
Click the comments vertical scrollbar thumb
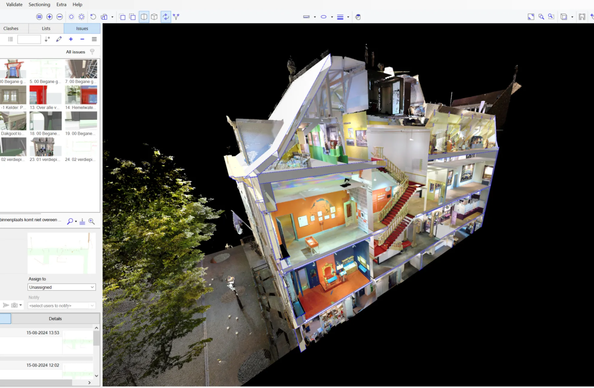click(96, 338)
